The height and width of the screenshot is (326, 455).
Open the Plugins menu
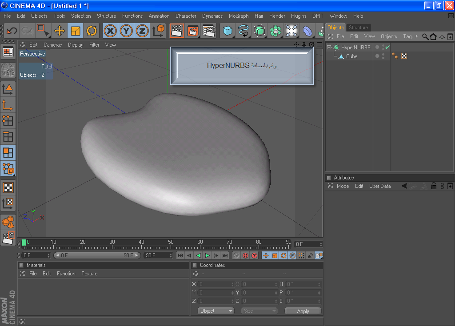tap(299, 16)
